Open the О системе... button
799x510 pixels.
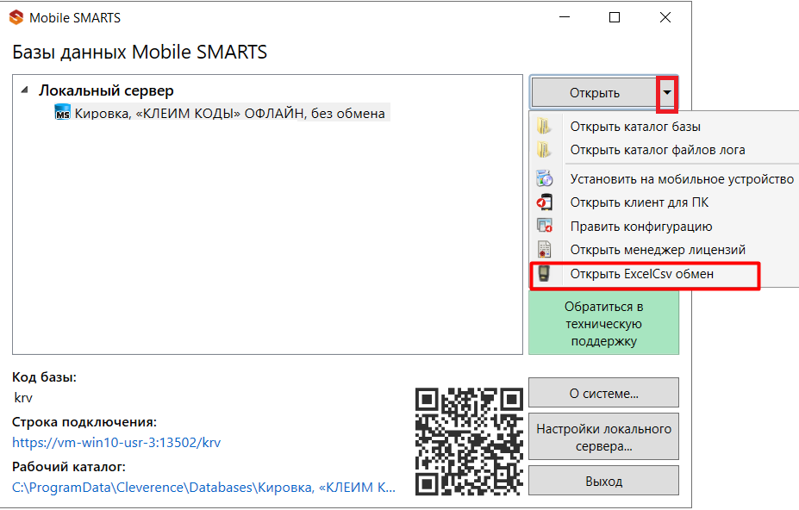click(x=604, y=394)
